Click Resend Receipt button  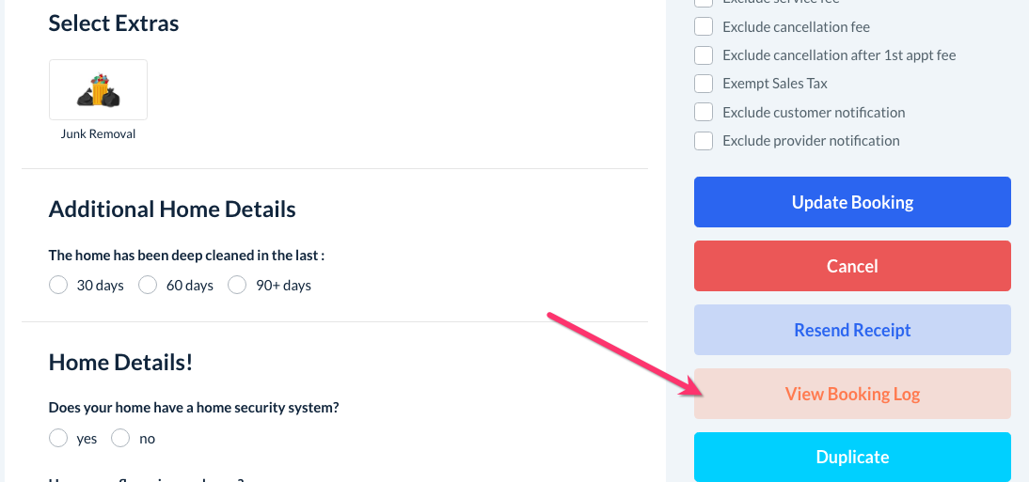tap(852, 330)
